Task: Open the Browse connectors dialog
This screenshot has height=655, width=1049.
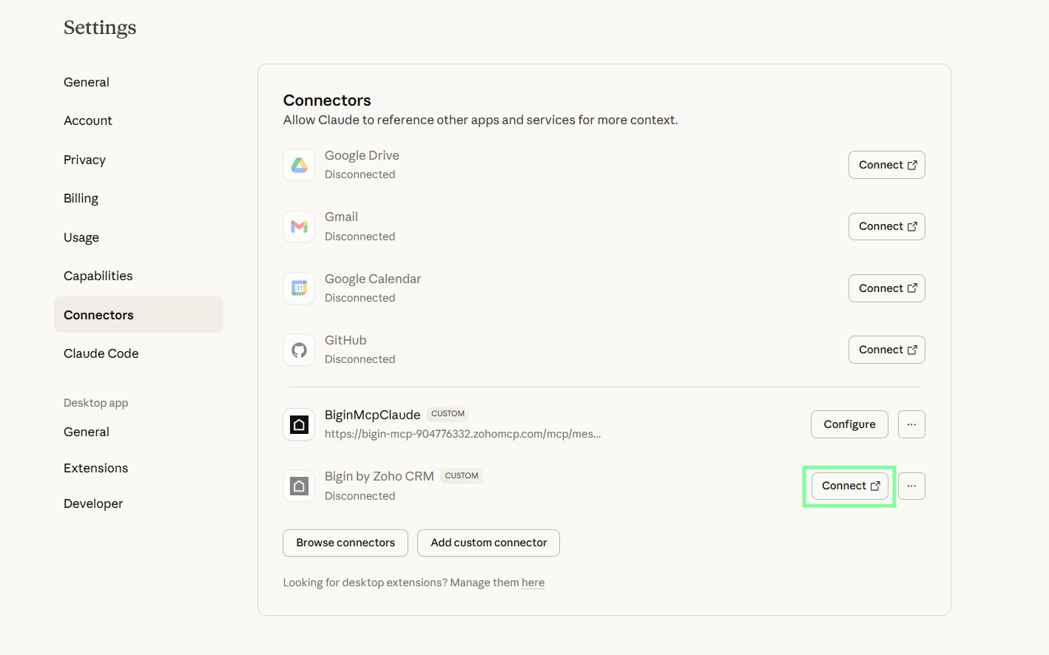Action: [345, 543]
